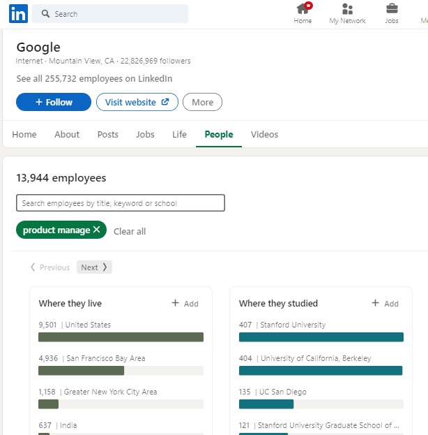
Task: Go to the Next insights page
Action: (x=94, y=267)
